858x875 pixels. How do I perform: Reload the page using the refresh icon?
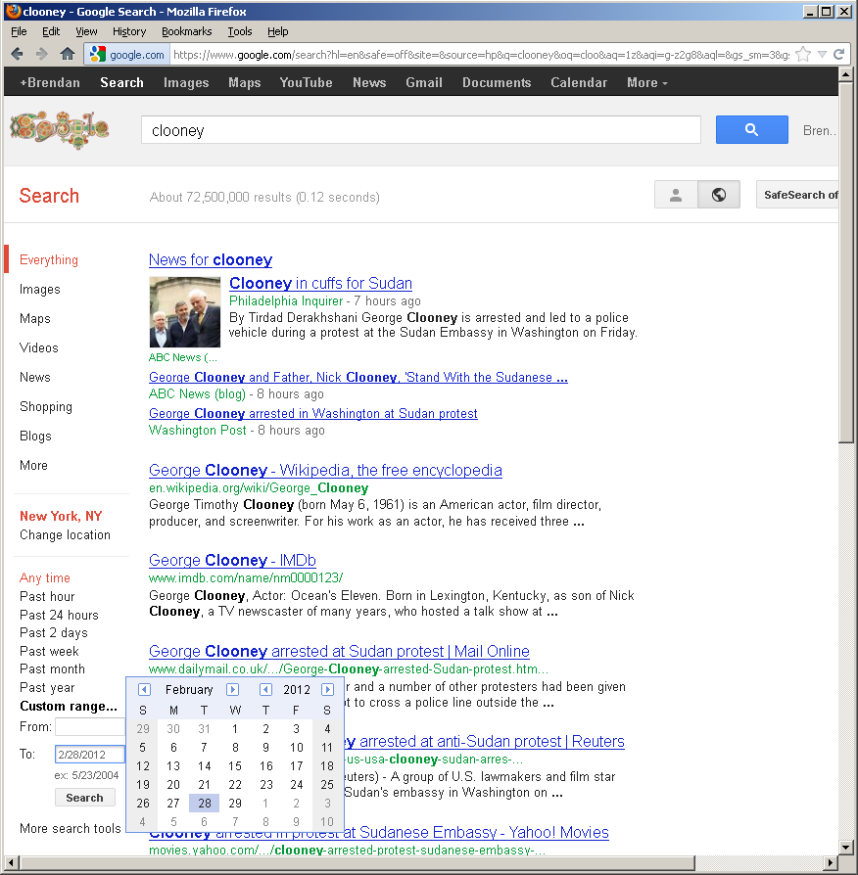click(x=839, y=54)
